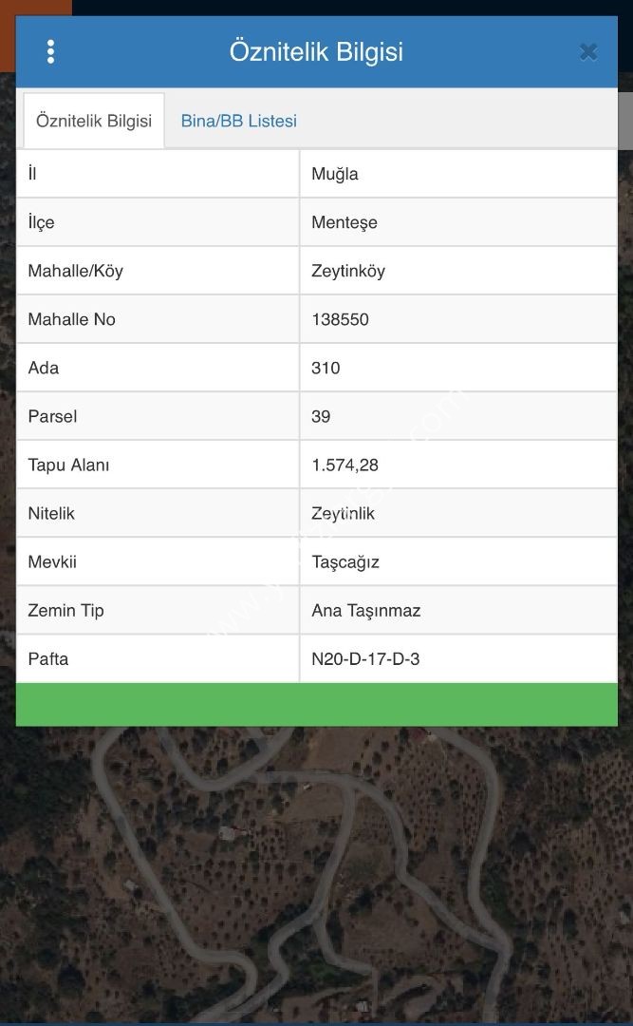The height and width of the screenshot is (1026, 633).
Task: Click the Nitelik value Zeytinlik
Action: pos(343,514)
